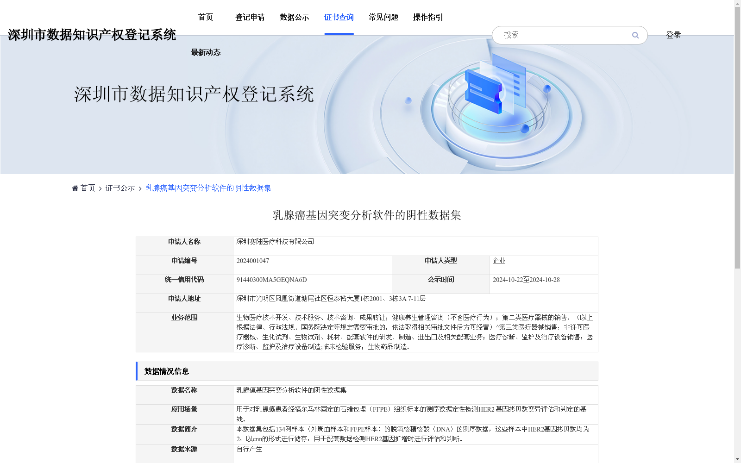Click the page heading 乳腺癌基因突变分析软件的阴性数据集
This screenshot has width=741, height=463.
point(367,215)
